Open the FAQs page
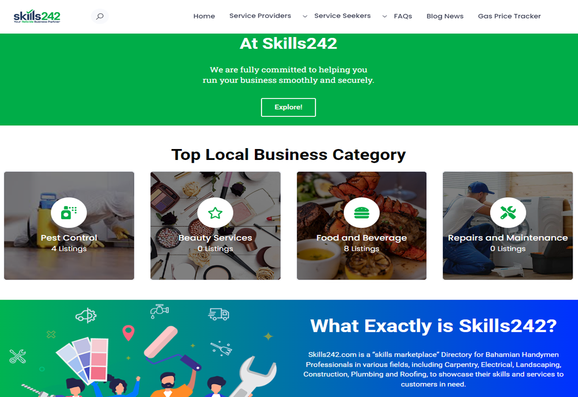Screen dimensions: 578x397 point(403,16)
